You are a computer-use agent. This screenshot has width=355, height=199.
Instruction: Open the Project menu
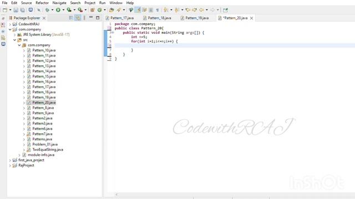pyautogui.click(x=90, y=3)
